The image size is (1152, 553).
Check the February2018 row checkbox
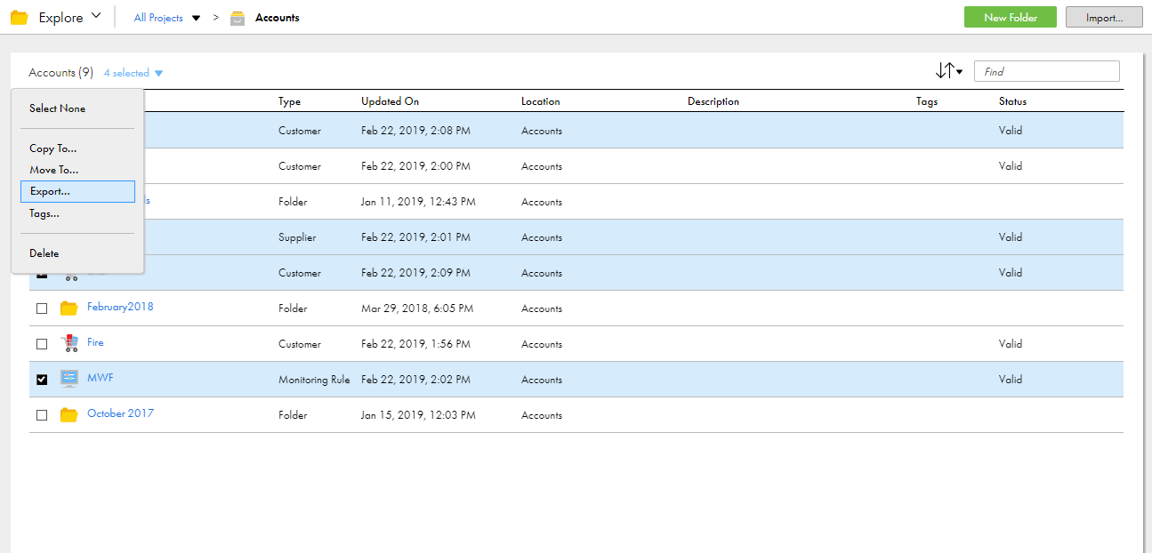pyautogui.click(x=42, y=309)
